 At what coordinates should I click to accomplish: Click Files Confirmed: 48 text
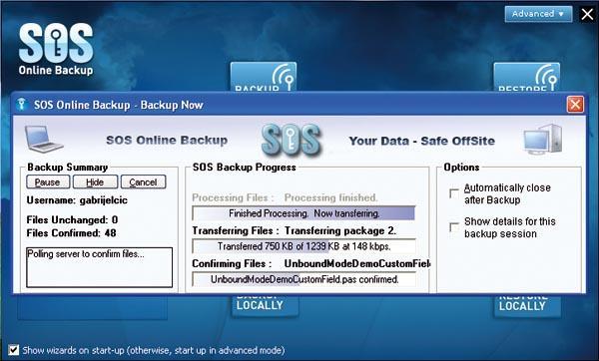[x=72, y=233]
